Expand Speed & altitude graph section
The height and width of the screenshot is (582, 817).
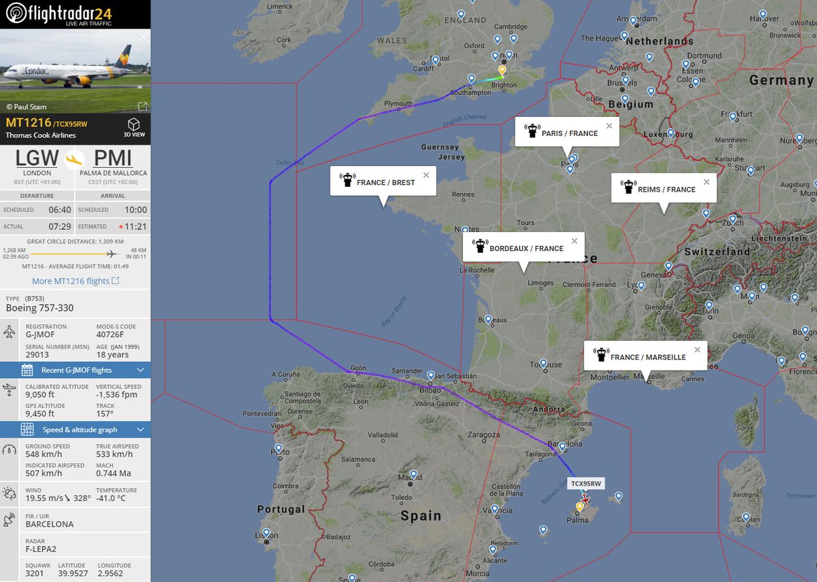coord(75,430)
